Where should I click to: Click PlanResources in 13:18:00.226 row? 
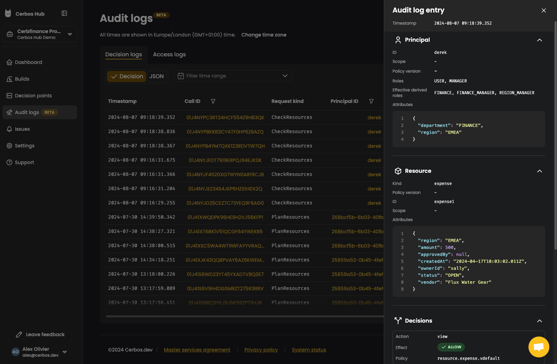click(290, 274)
